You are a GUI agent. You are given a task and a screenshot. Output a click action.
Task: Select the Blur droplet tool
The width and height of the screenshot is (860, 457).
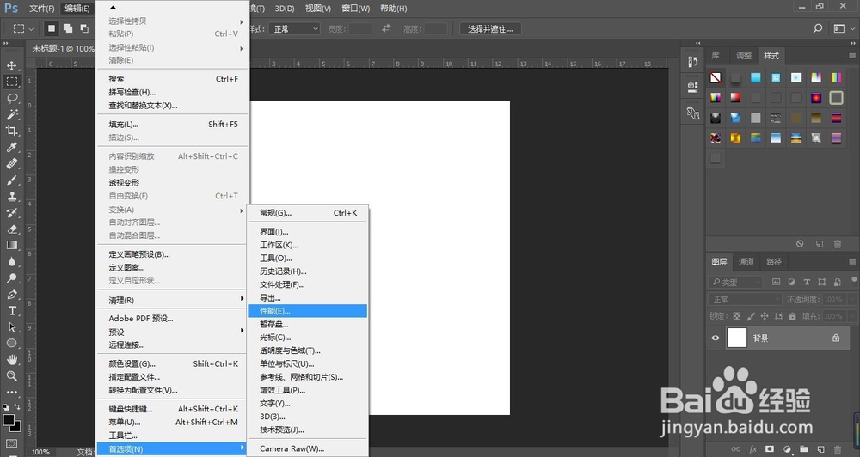[x=11, y=261]
